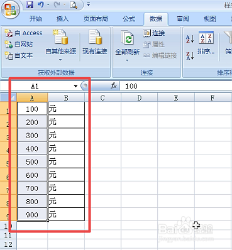Viewport: 232px width, 250px height.
Task: Click the 全部刷新 icon
Action: (x=127, y=37)
